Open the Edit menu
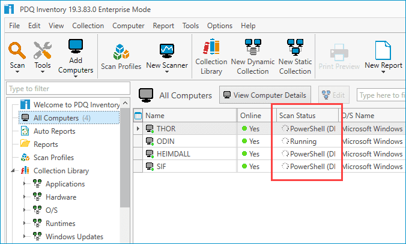Screen dimensions: 406x244 34,26
